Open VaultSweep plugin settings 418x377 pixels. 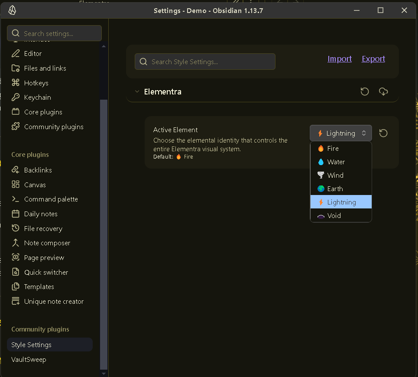click(x=50, y=359)
